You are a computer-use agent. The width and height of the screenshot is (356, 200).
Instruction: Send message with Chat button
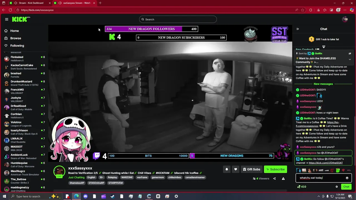pyautogui.click(x=346, y=187)
